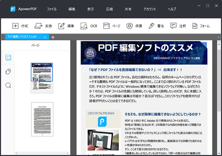Select the フォーム form tool icon
Viewport: 222px width, 156px height.
coord(195,26)
